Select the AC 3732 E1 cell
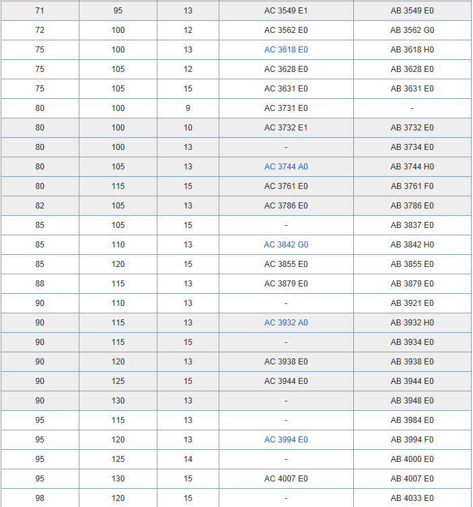 pos(286,128)
